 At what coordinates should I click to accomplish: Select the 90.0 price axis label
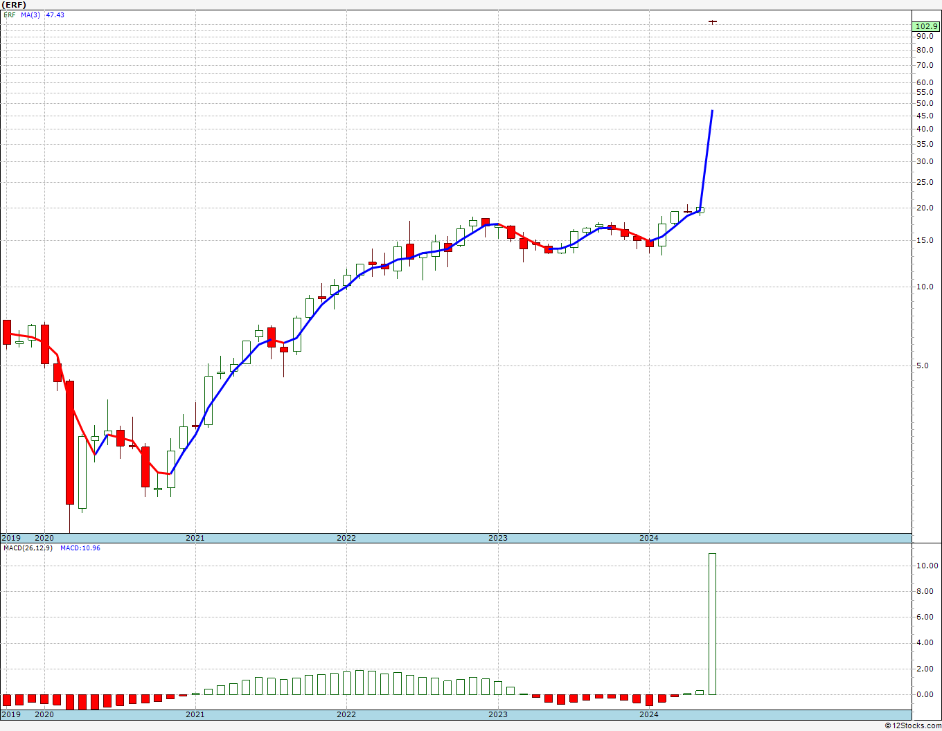point(924,36)
